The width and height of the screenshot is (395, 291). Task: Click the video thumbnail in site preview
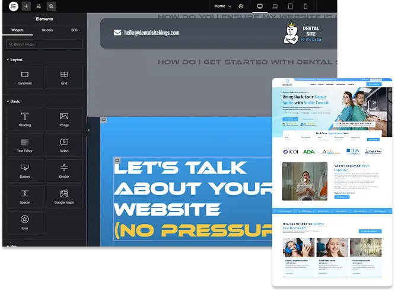pyautogui.click(x=305, y=181)
